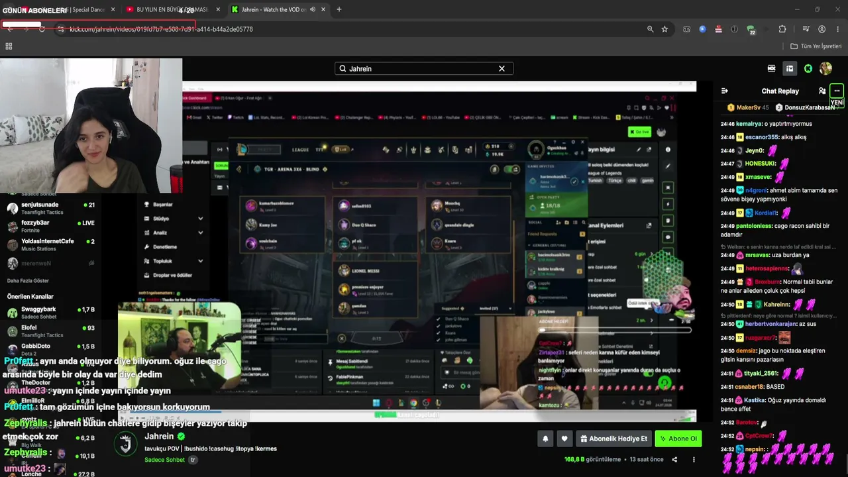Expand the Analiz menu chevron
The image size is (848, 477).
coord(200,233)
